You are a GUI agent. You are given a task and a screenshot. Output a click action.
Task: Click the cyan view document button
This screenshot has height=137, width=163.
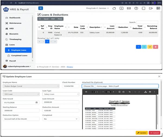tap(144, 47)
